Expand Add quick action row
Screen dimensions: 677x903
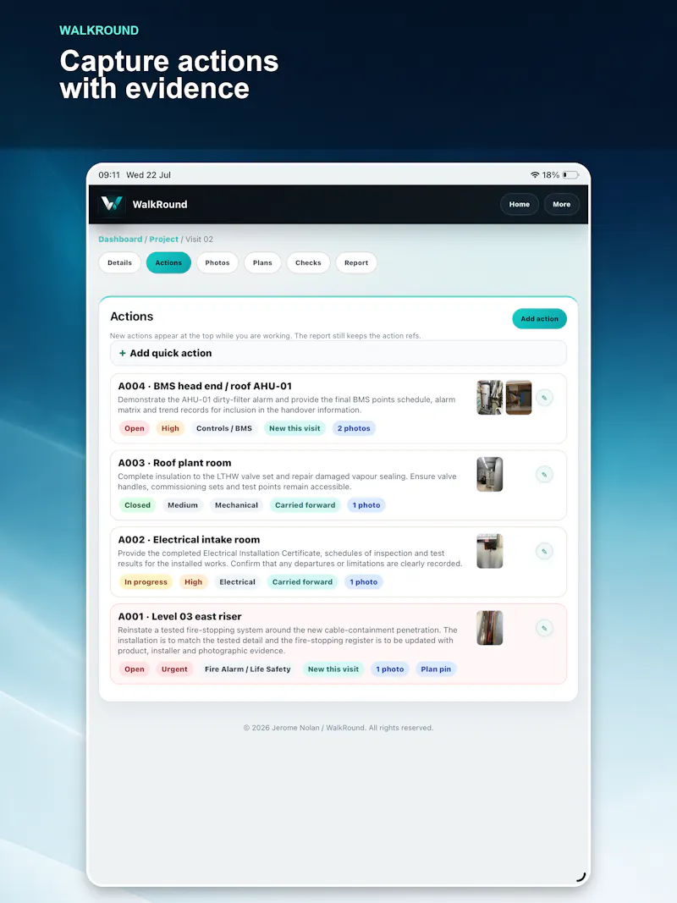click(338, 353)
